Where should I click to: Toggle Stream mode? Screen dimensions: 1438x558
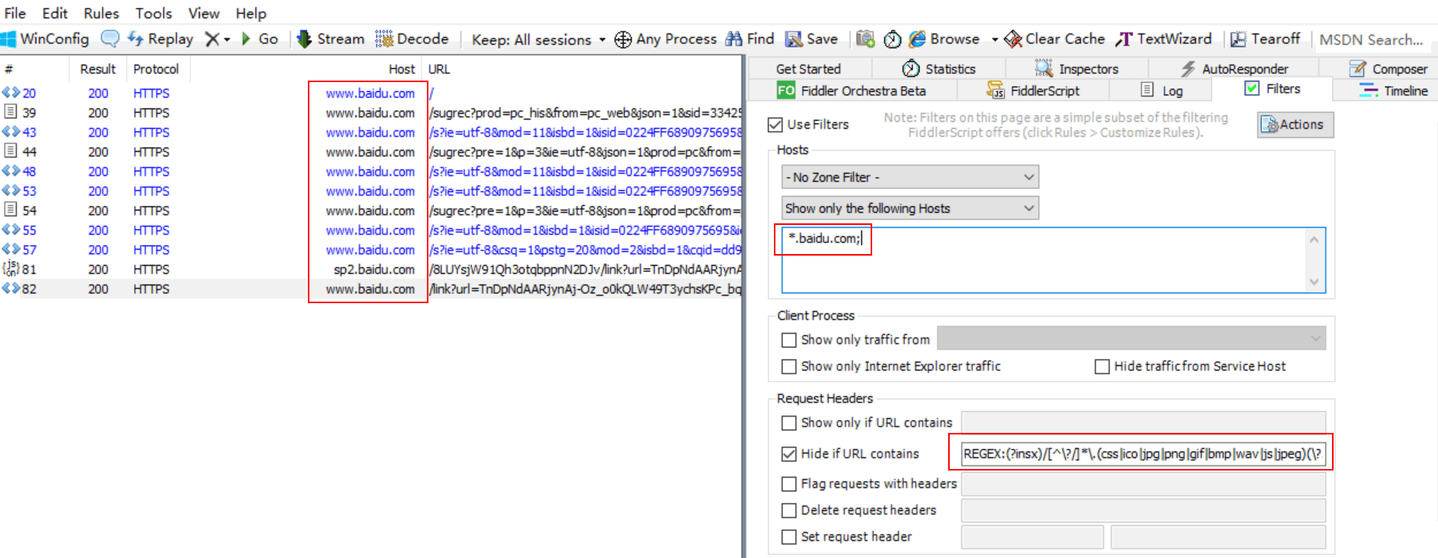pyautogui.click(x=330, y=38)
